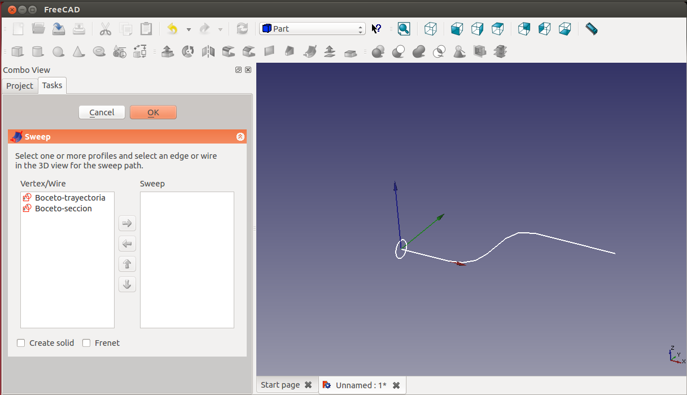Viewport: 687px width, 395px height.
Task: Select Boceto-trayectoria in the Vertex/Wire list
Action: coord(69,198)
